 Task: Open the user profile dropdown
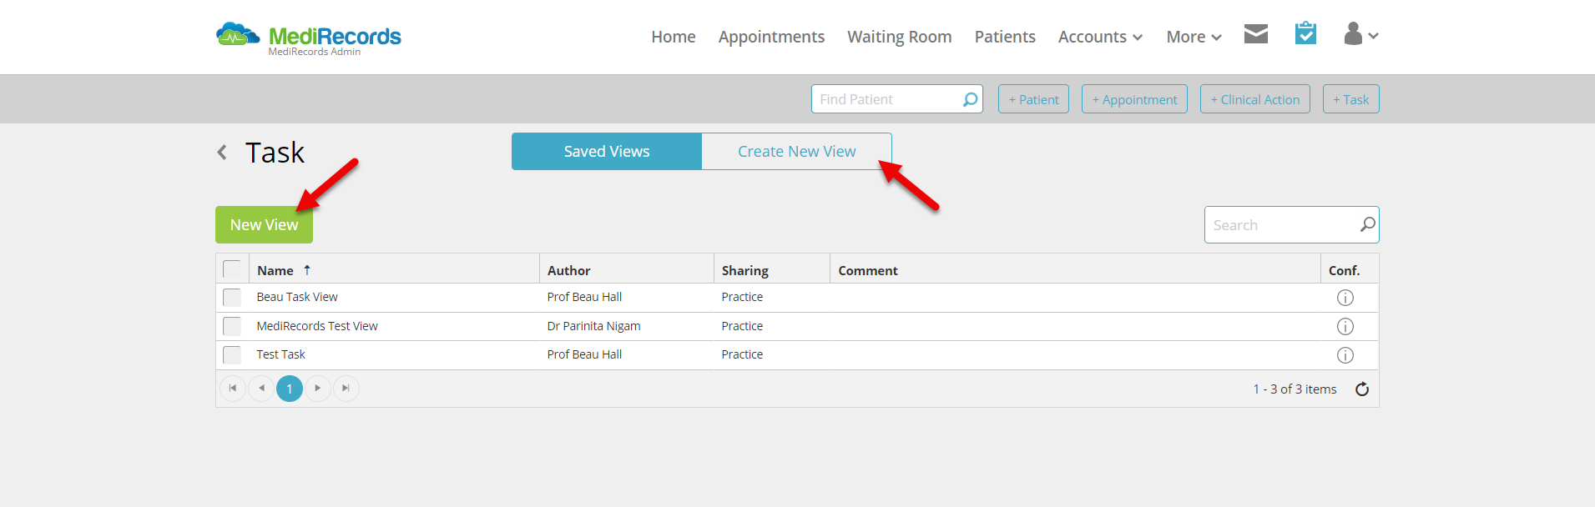click(x=1360, y=34)
